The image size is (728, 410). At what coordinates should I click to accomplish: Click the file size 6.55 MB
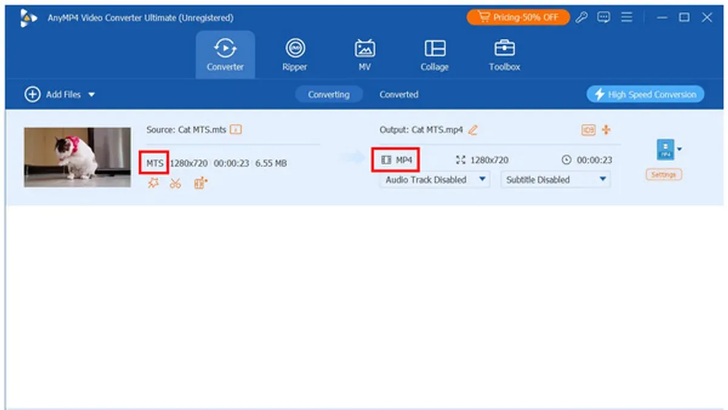[x=271, y=163]
